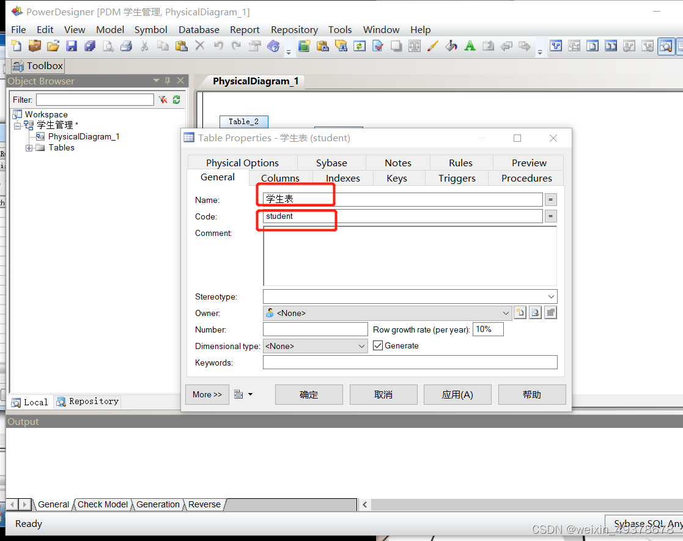Open the dropdown arrow beside More button
The height and width of the screenshot is (541, 683).
coord(250,394)
